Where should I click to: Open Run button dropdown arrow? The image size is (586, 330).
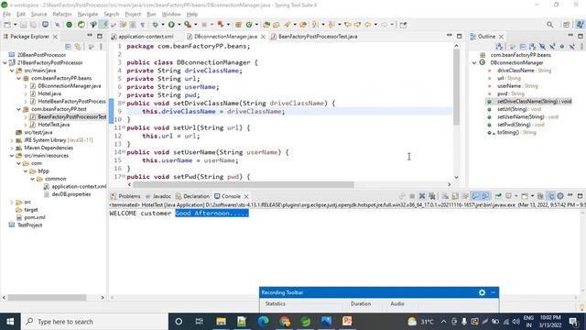[179, 25]
